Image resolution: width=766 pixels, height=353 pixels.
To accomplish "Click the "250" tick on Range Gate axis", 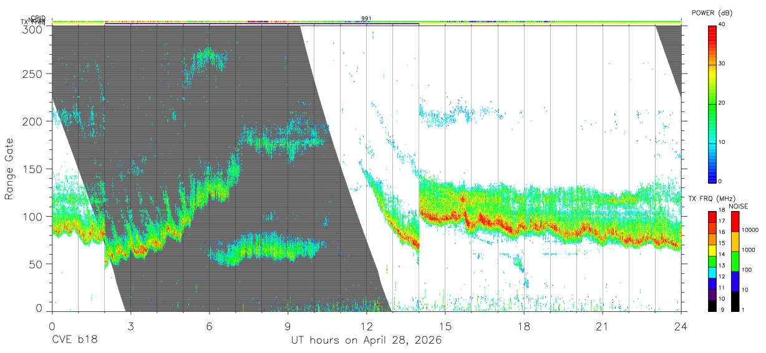I will click(32, 74).
